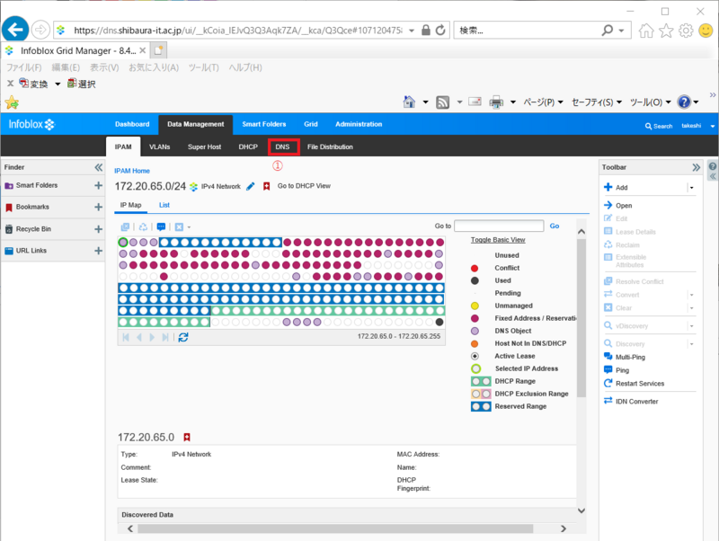
Task: Click the add-to-favorites bar star icon
Action: coord(12,102)
